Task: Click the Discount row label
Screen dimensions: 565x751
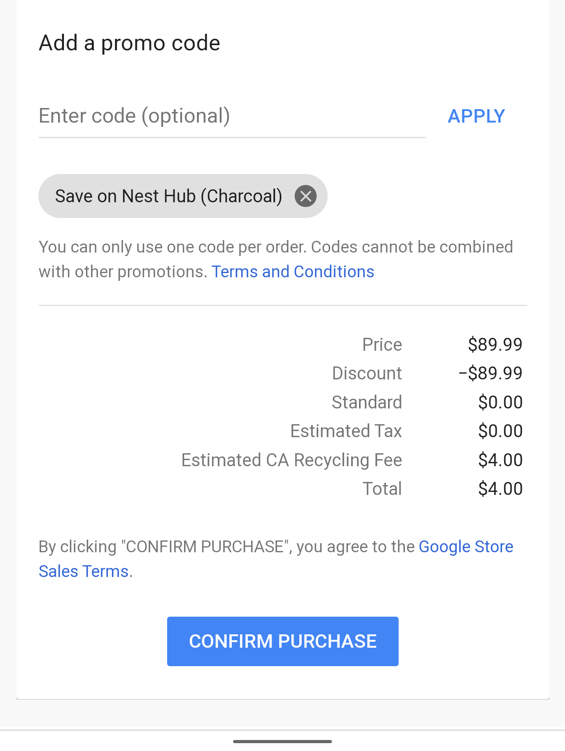Action: (x=367, y=373)
